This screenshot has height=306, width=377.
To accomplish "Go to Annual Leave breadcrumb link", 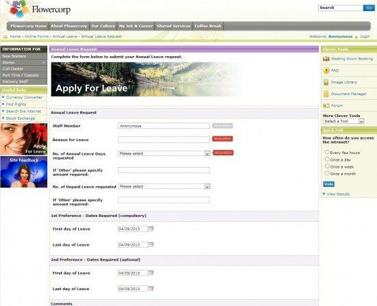I will pos(65,36).
